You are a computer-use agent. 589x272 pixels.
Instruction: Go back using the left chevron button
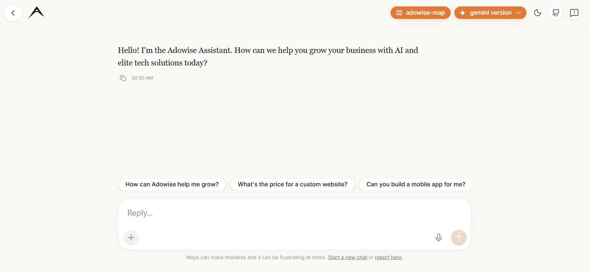pos(13,13)
